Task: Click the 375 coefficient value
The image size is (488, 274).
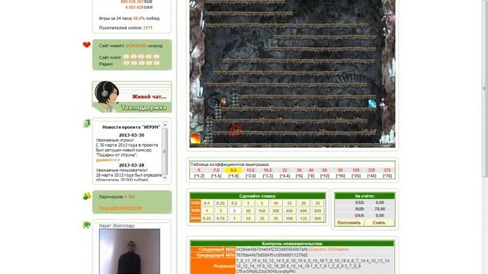Action: [x=387, y=170]
